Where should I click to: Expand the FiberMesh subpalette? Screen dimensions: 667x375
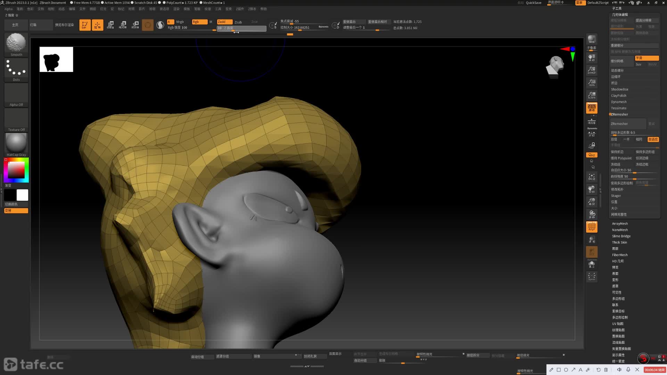[620, 255]
